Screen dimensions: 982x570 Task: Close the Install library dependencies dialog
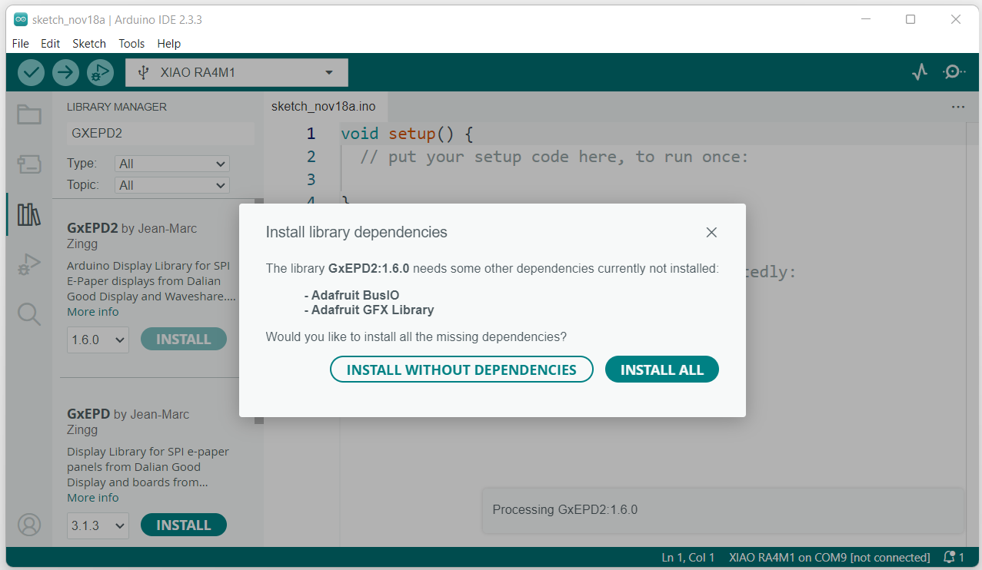coord(711,232)
